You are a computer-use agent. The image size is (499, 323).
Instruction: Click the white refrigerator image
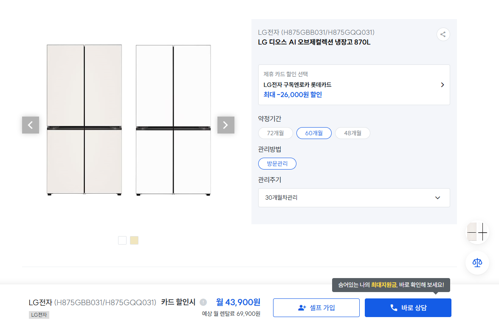coord(173,120)
